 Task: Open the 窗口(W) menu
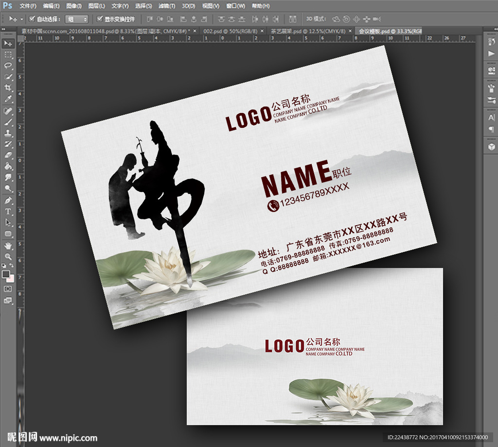pos(236,6)
